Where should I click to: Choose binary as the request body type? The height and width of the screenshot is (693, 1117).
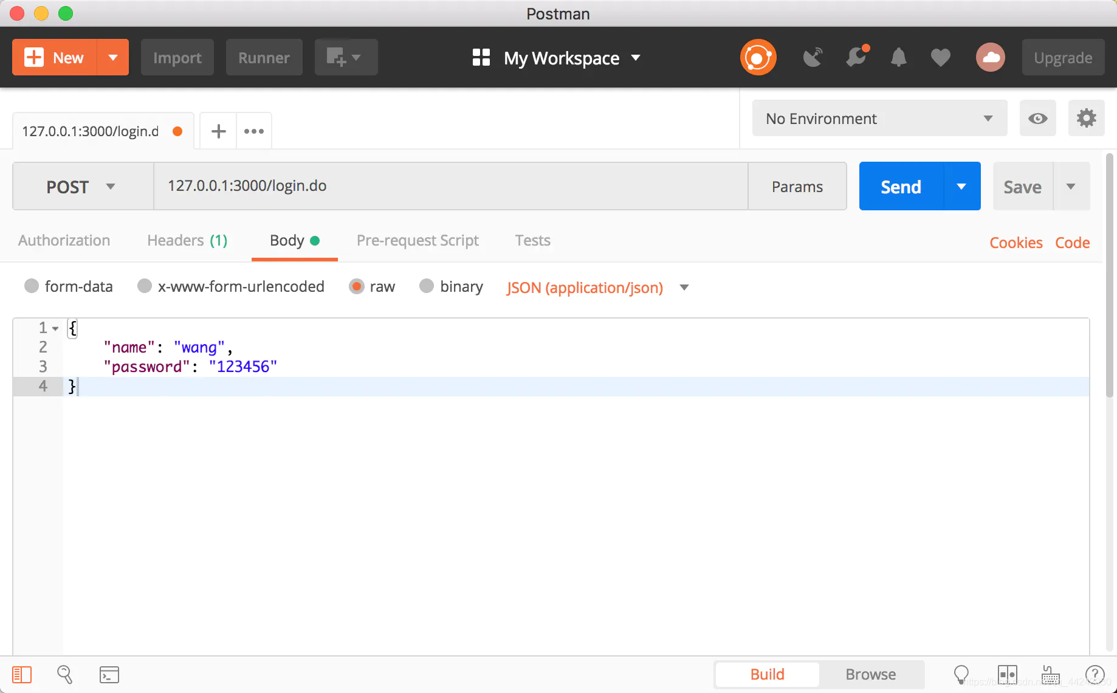click(x=427, y=286)
